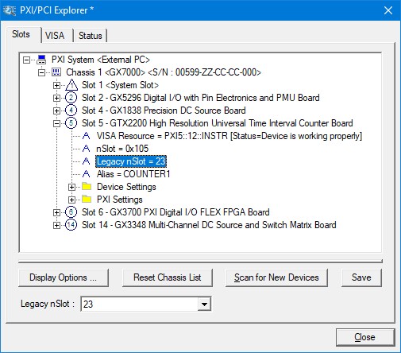Screen dimensions: 401x353
Task: Click the PXI/PCI Explorer title bar app icon
Action: 10,10
